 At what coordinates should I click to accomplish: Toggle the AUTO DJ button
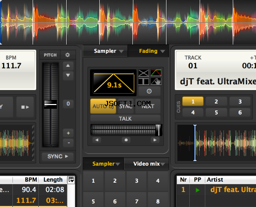click(103, 106)
